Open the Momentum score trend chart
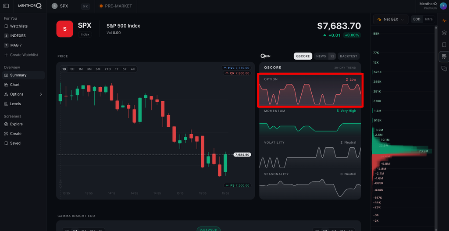This screenshot has height=231, width=449. point(310,122)
